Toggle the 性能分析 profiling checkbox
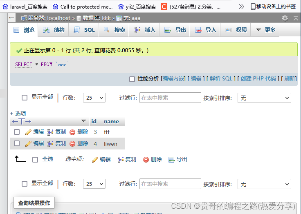The image size is (301, 214). 132,79
